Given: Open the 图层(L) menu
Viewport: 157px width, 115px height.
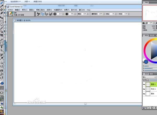Looking at the screenshot, I should pyautogui.click(x=32, y=10).
